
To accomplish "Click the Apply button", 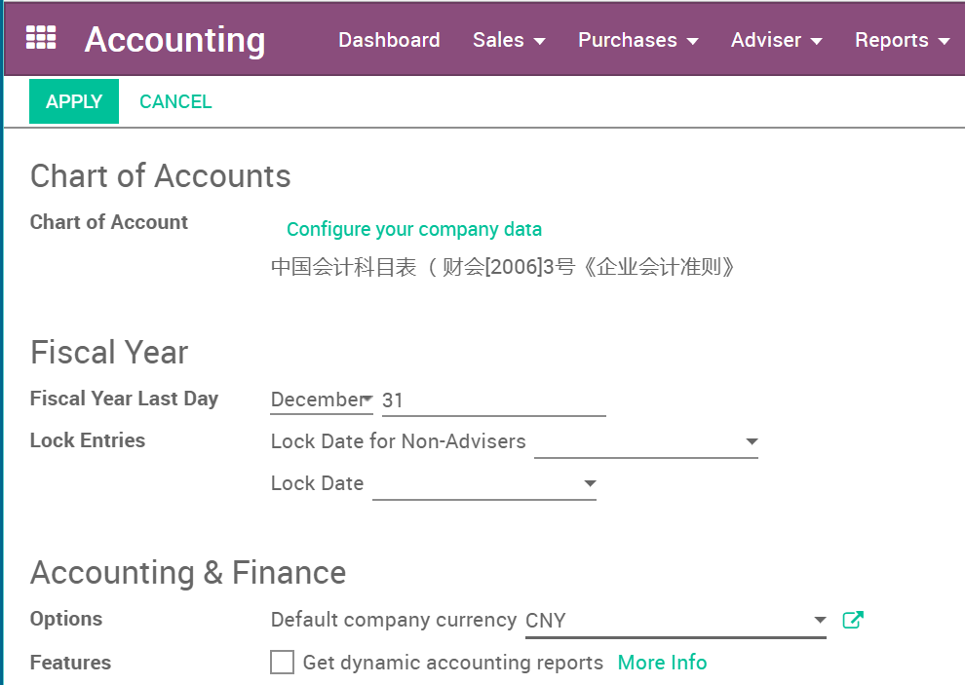I will (74, 101).
